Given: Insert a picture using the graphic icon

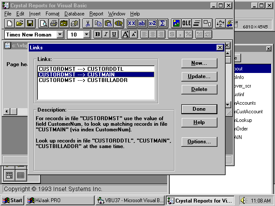Looking at the screenshot, I should point(176,23).
